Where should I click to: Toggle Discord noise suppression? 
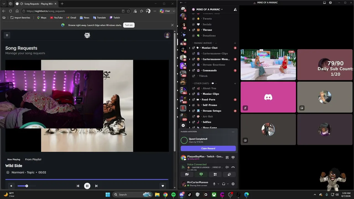pos(227,167)
